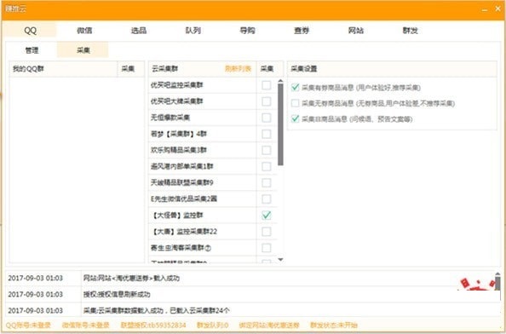Check the 优买吧大牌采集群 collect checkbox
506x334 pixels.
pyautogui.click(x=267, y=101)
